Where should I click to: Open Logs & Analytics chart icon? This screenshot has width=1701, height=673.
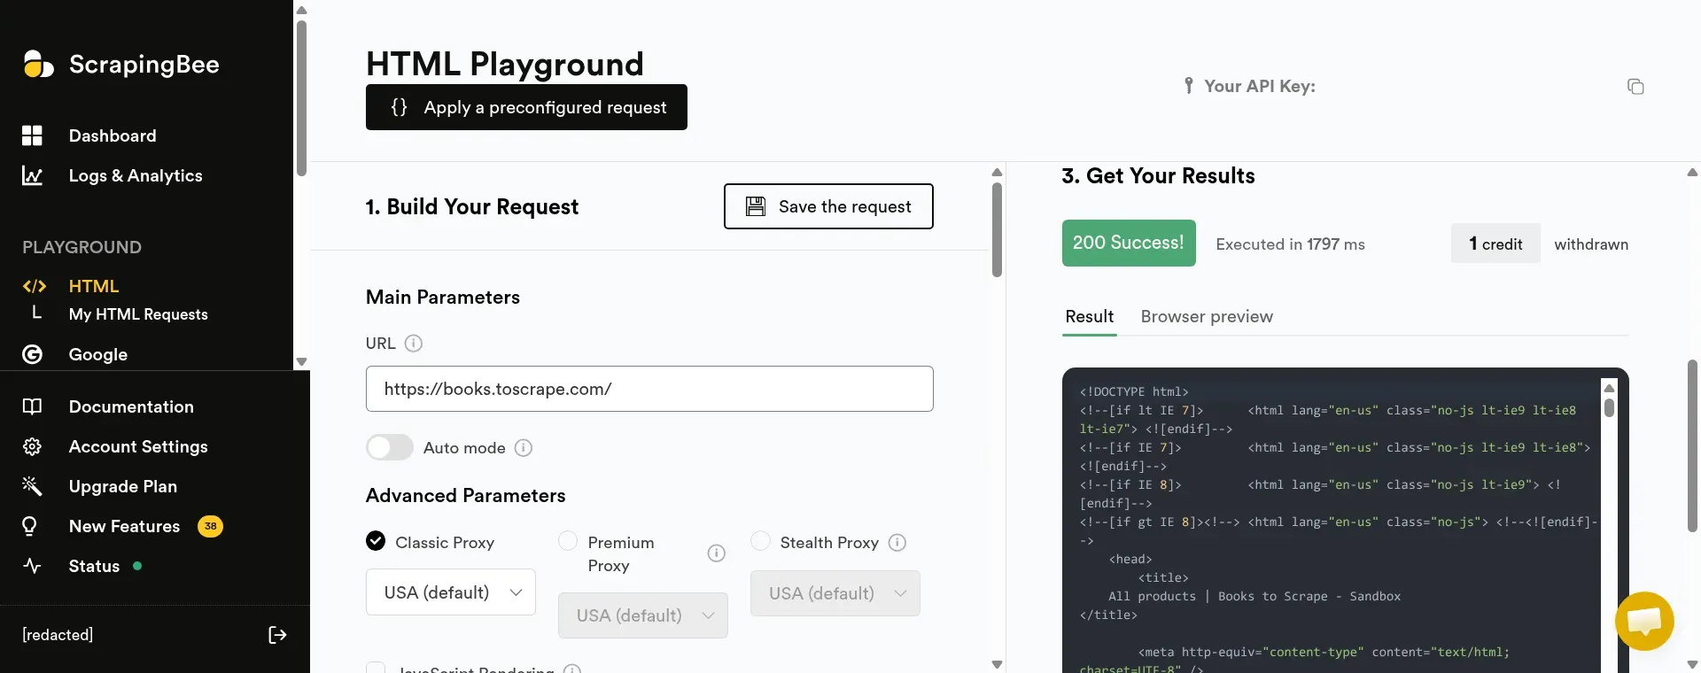[x=32, y=175]
